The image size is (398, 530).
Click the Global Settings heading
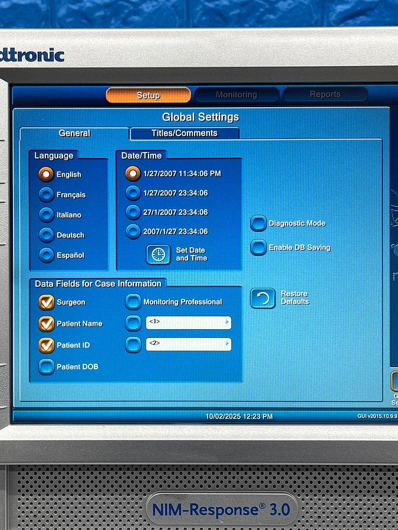(200, 117)
